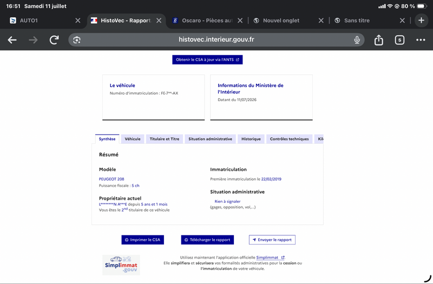Image resolution: width=433 pixels, height=284 pixels.
Task: Go back with the browser back arrow
Action: pos(12,40)
